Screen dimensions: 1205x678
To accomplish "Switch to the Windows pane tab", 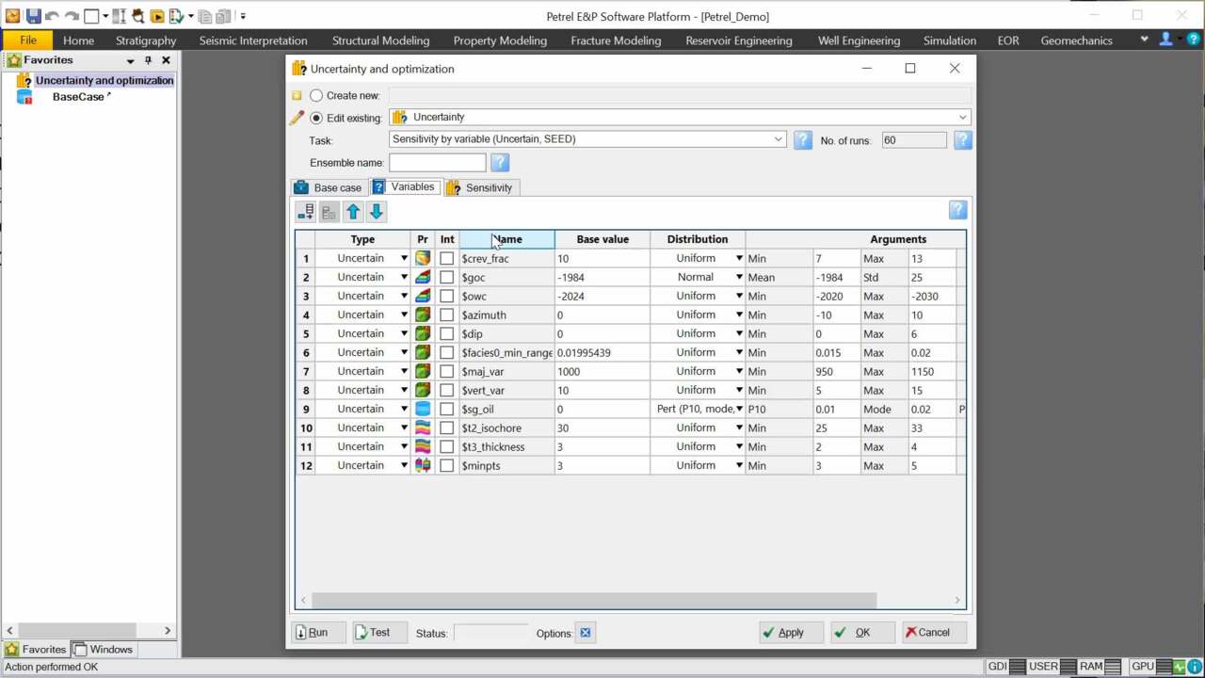I will pos(103,649).
